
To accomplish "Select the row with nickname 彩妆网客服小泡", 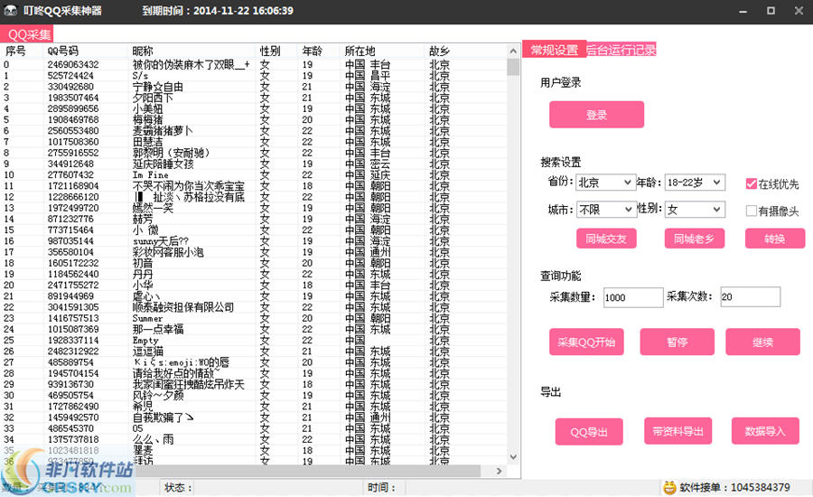I will [254, 252].
